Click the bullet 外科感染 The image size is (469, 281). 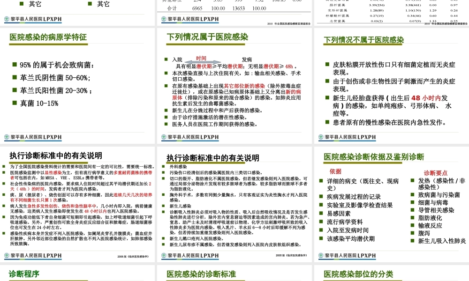click(178, 167)
